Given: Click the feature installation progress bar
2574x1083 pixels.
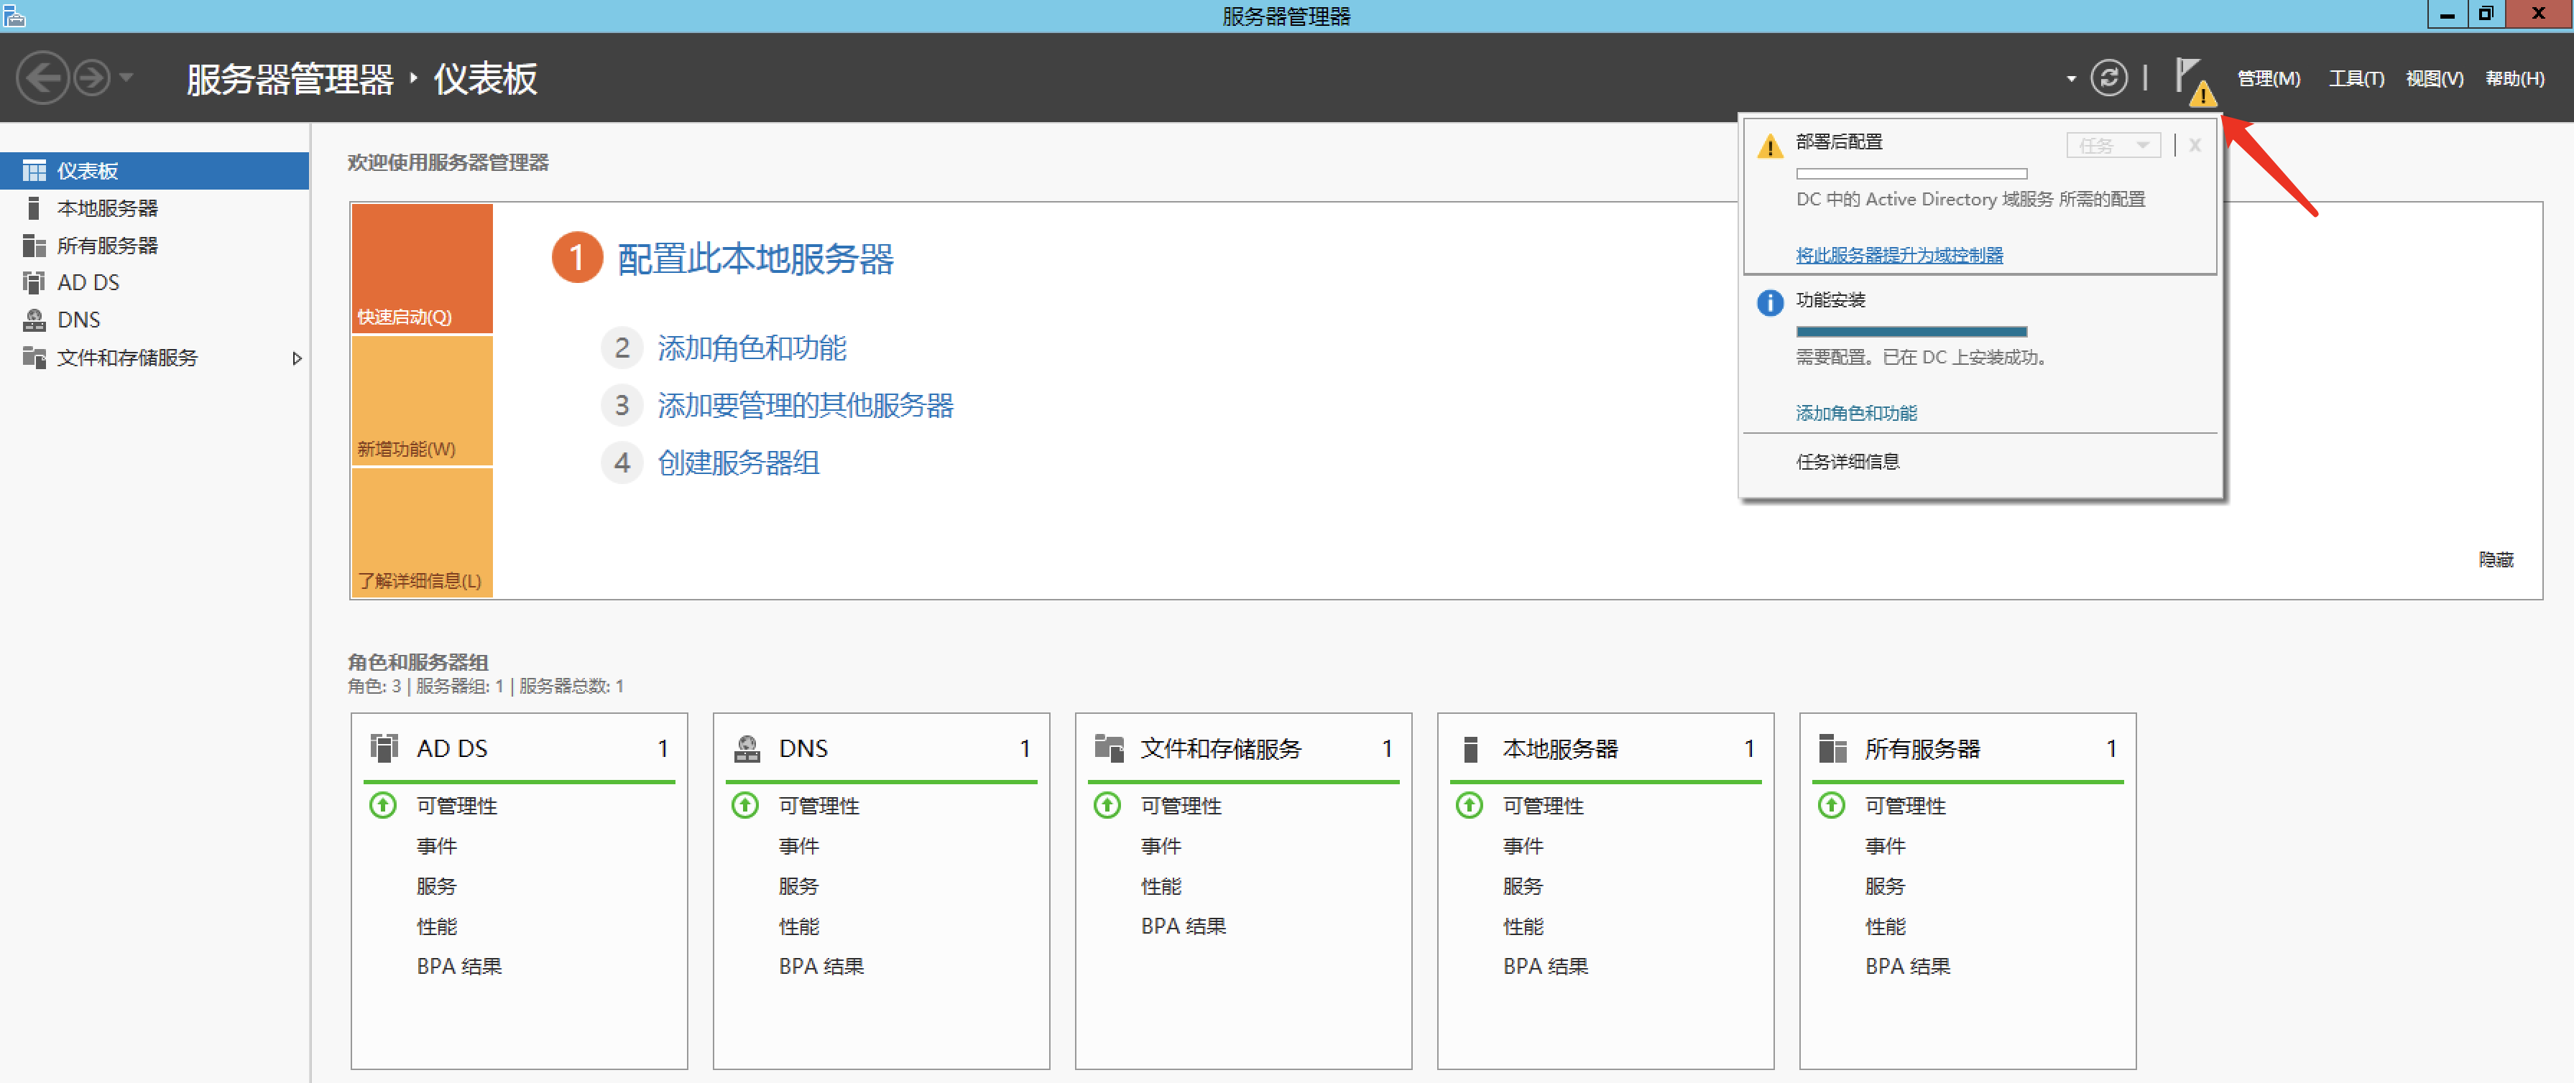Looking at the screenshot, I should pyautogui.click(x=1911, y=330).
